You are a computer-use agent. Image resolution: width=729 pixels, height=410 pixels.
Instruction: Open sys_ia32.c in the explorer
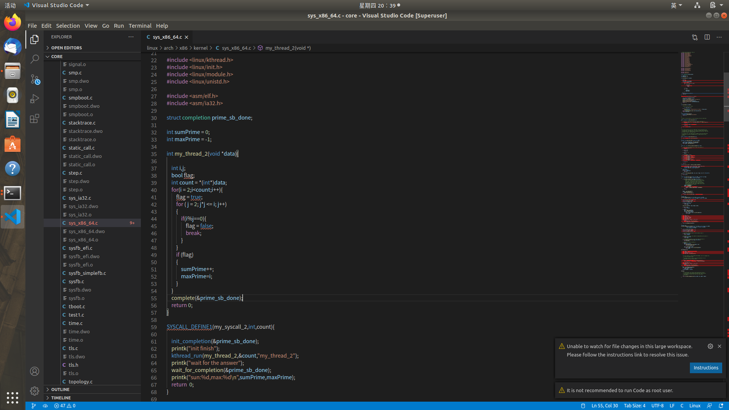[92, 198]
